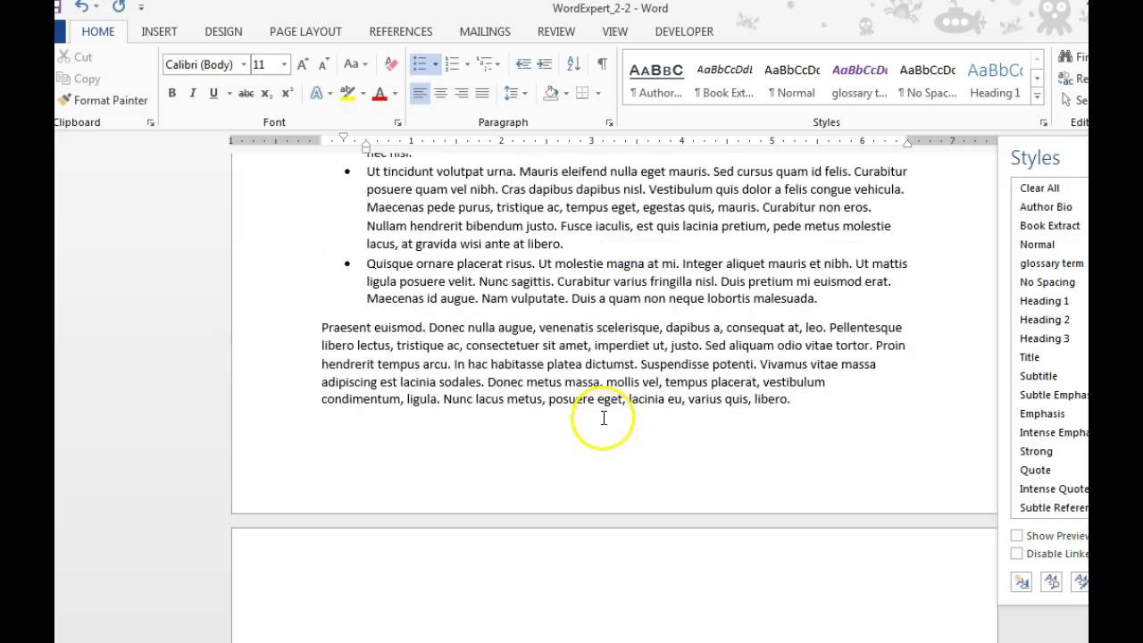Toggle the bullet list button
Viewport: 1143px width, 643px height.
(419, 64)
